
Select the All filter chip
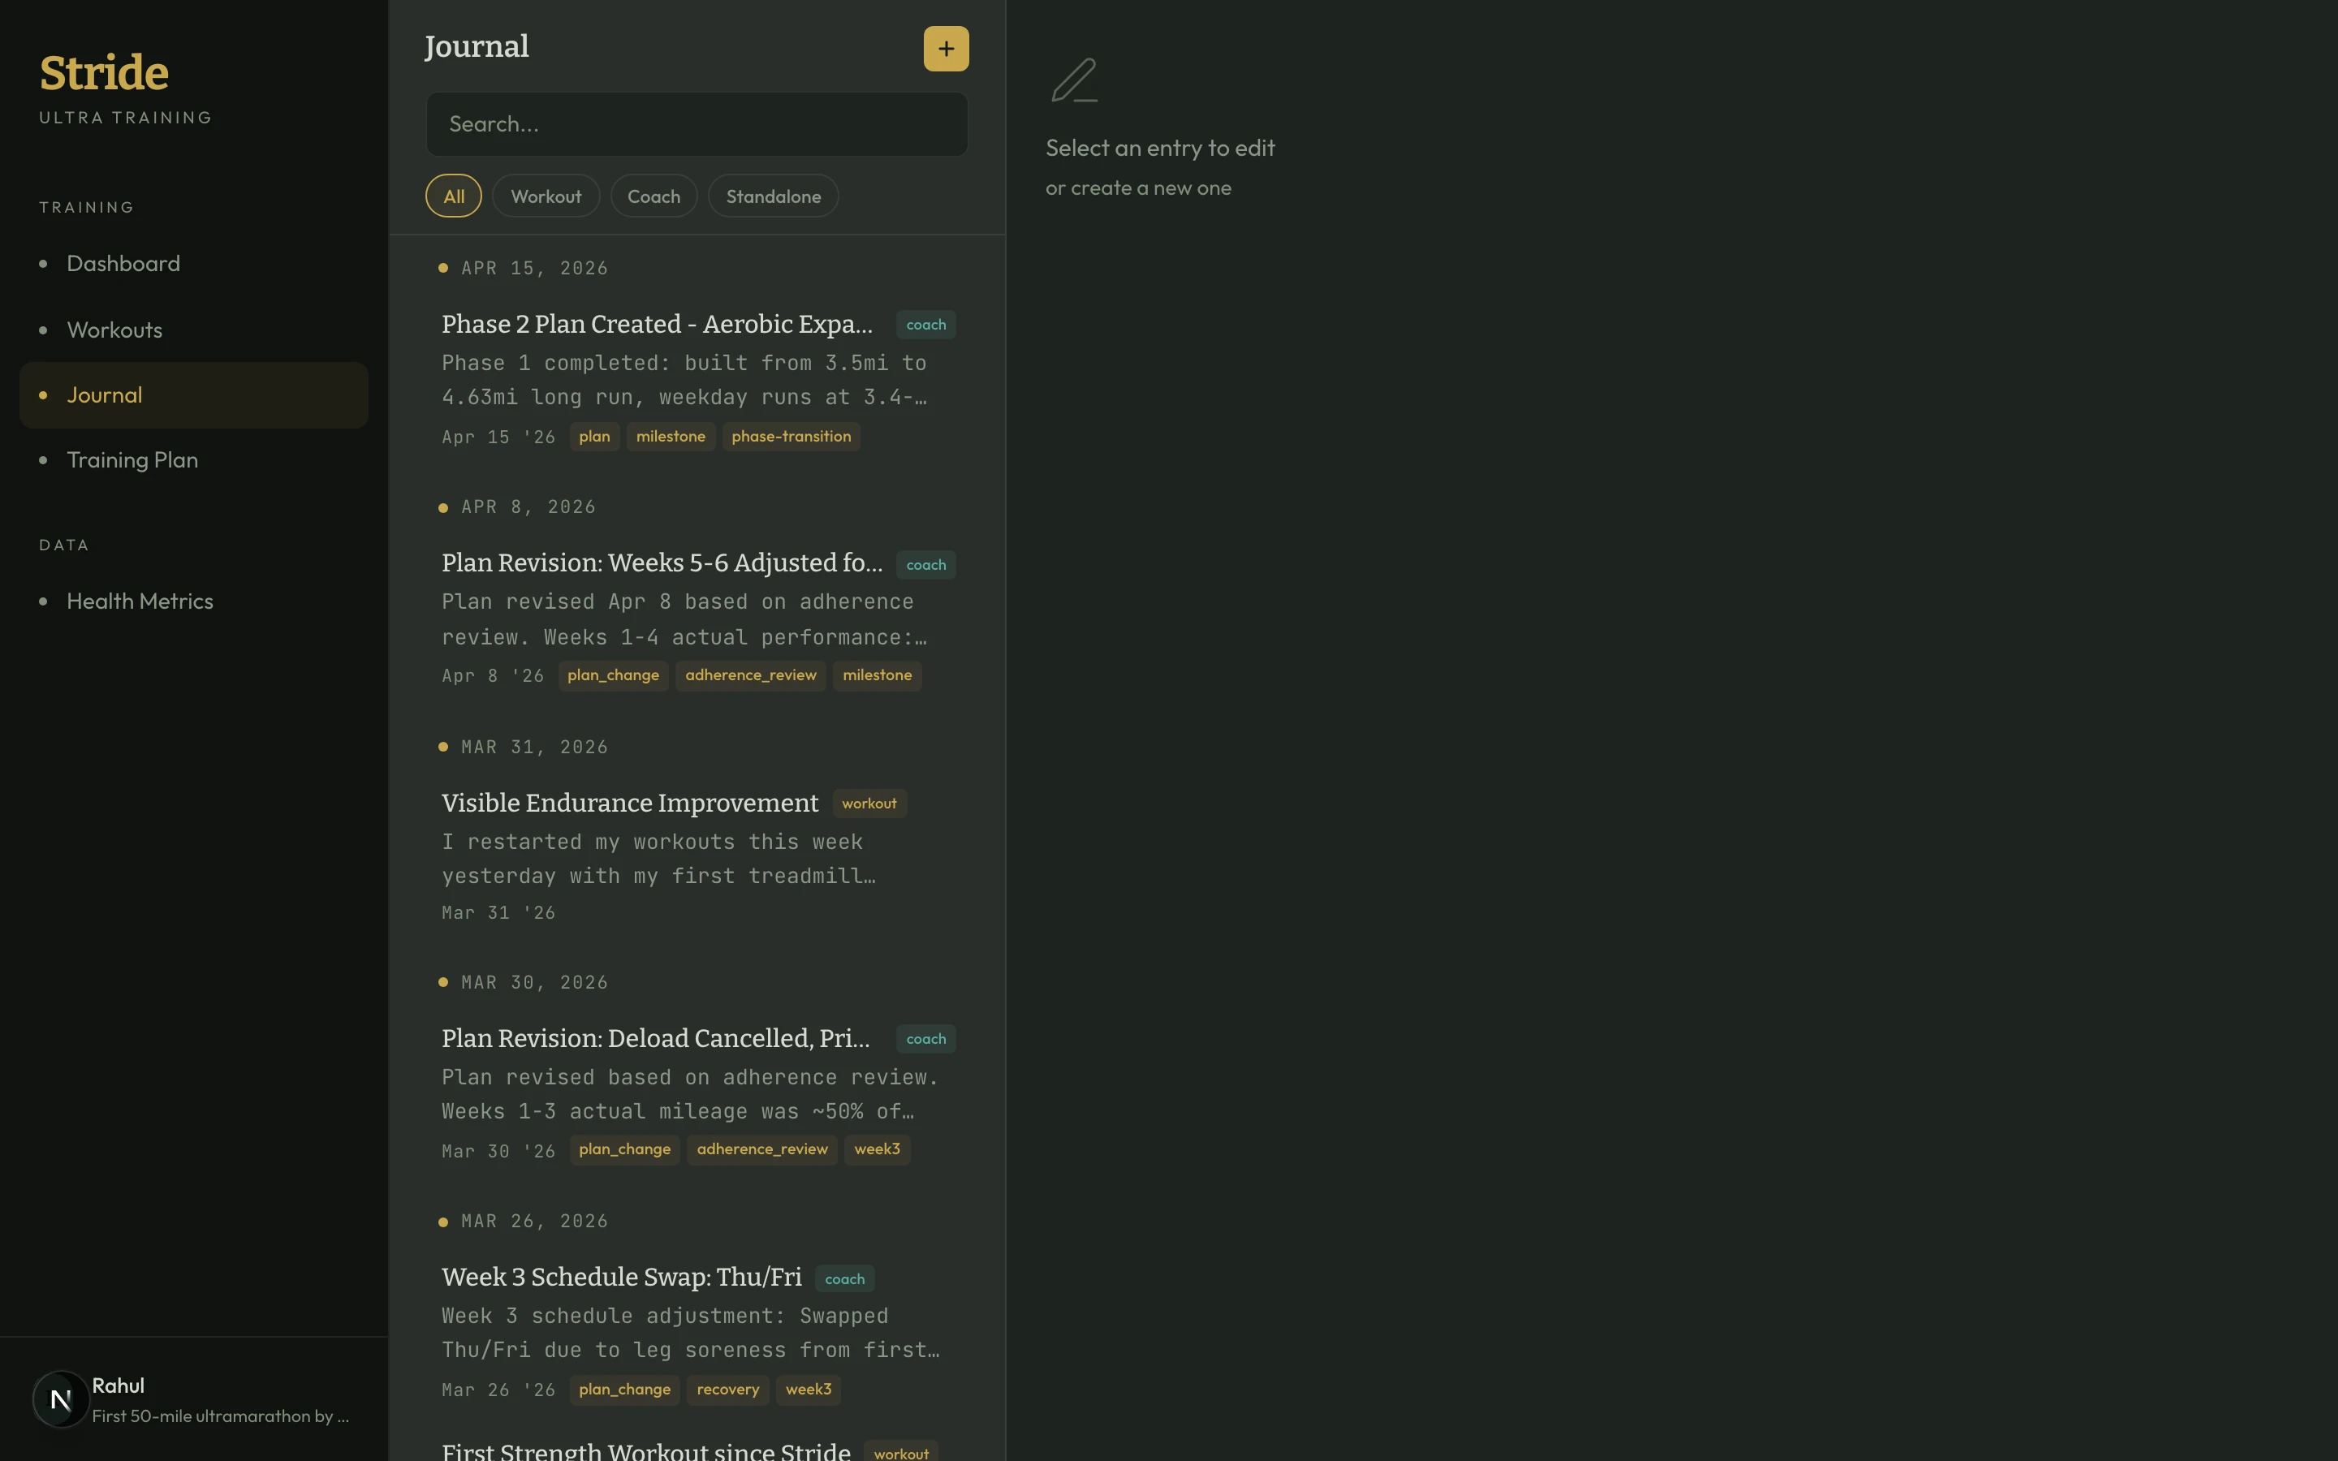pos(453,196)
